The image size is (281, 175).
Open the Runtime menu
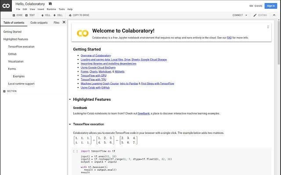(x=51, y=9)
